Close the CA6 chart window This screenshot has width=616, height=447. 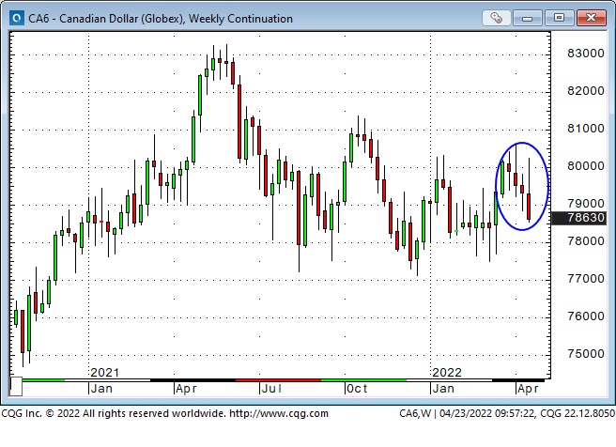point(591,18)
